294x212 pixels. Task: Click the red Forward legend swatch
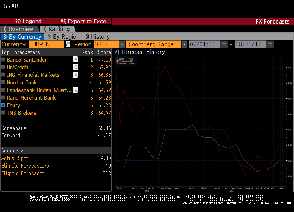(117, 64)
